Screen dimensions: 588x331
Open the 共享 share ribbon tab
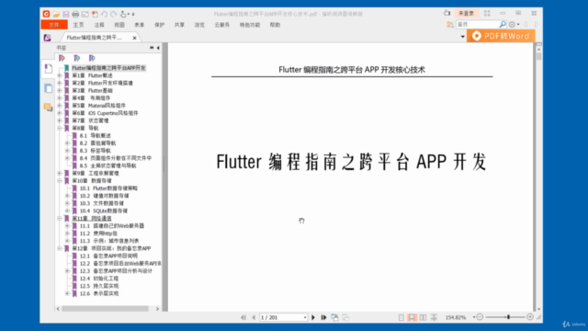pos(179,25)
